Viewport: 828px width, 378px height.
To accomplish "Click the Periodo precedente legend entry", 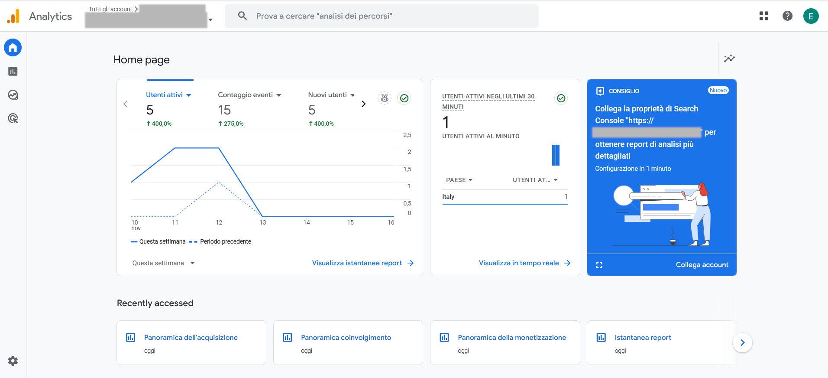I will [220, 241].
